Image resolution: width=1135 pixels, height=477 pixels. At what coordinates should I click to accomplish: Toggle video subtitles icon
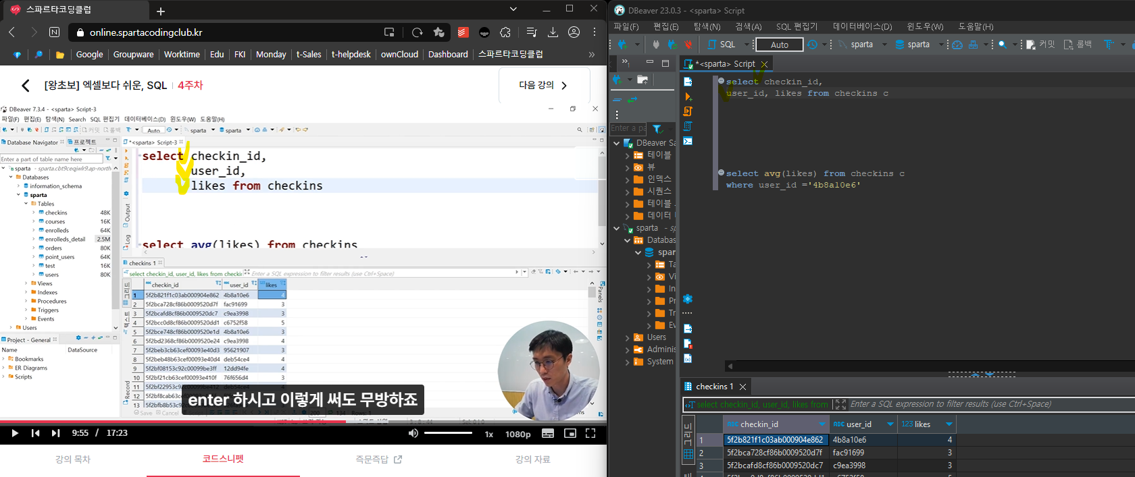pos(548,433)
